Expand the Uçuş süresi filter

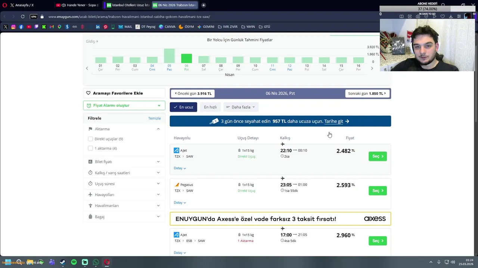tap(124, 184)
